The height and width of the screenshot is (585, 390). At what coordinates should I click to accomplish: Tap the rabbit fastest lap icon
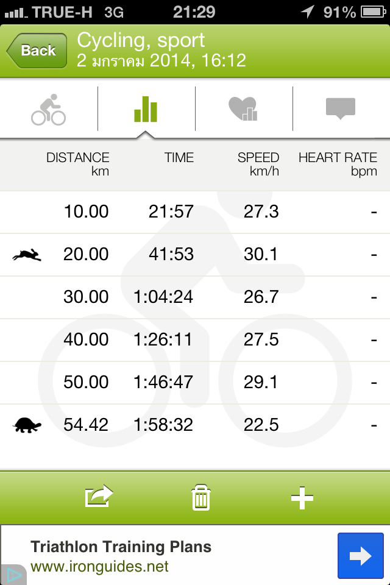tap(27, 255)
